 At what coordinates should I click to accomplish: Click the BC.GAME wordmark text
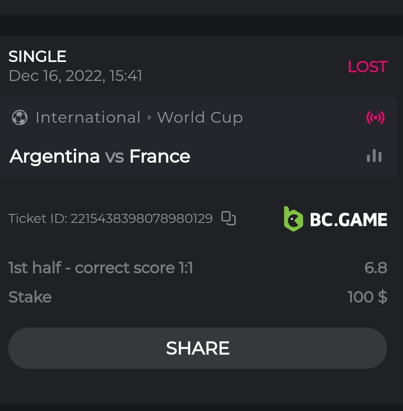click(348, 220)
